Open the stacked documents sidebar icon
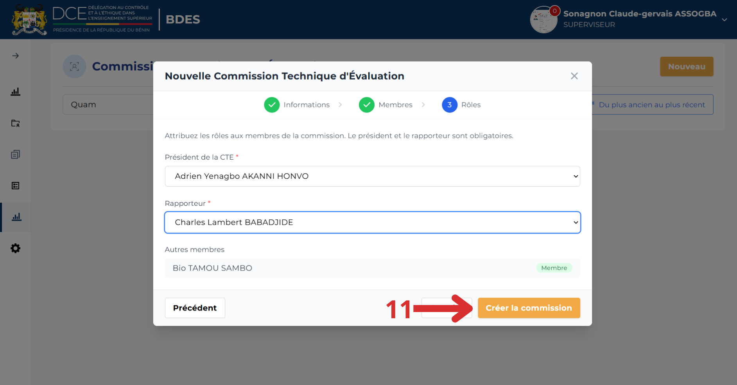The width and height of the screenshot is (737, 385). click(15, 155)
